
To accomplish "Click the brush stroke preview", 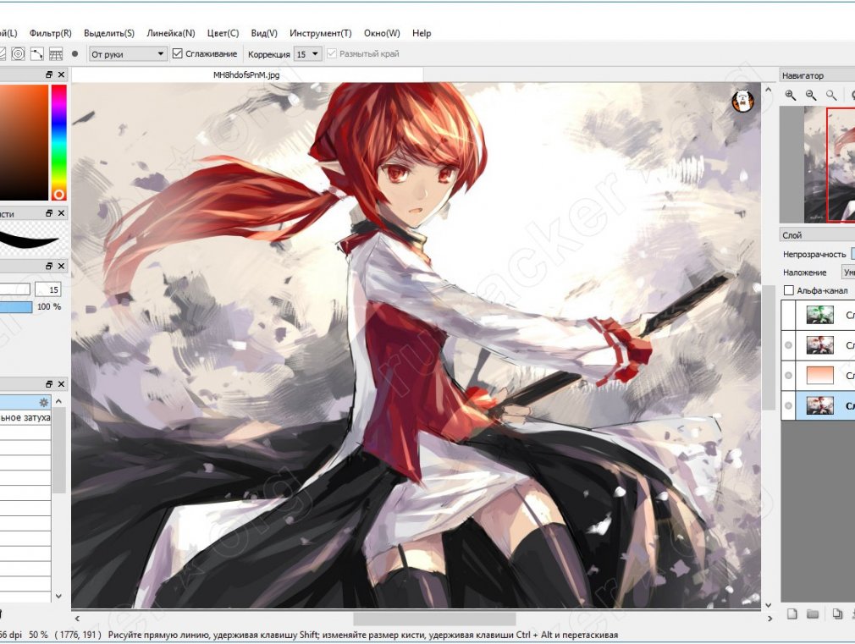I will tap(30, 240).
